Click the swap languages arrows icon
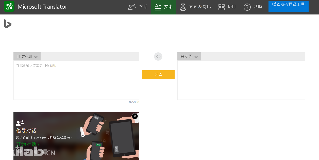 click(158, 56)
